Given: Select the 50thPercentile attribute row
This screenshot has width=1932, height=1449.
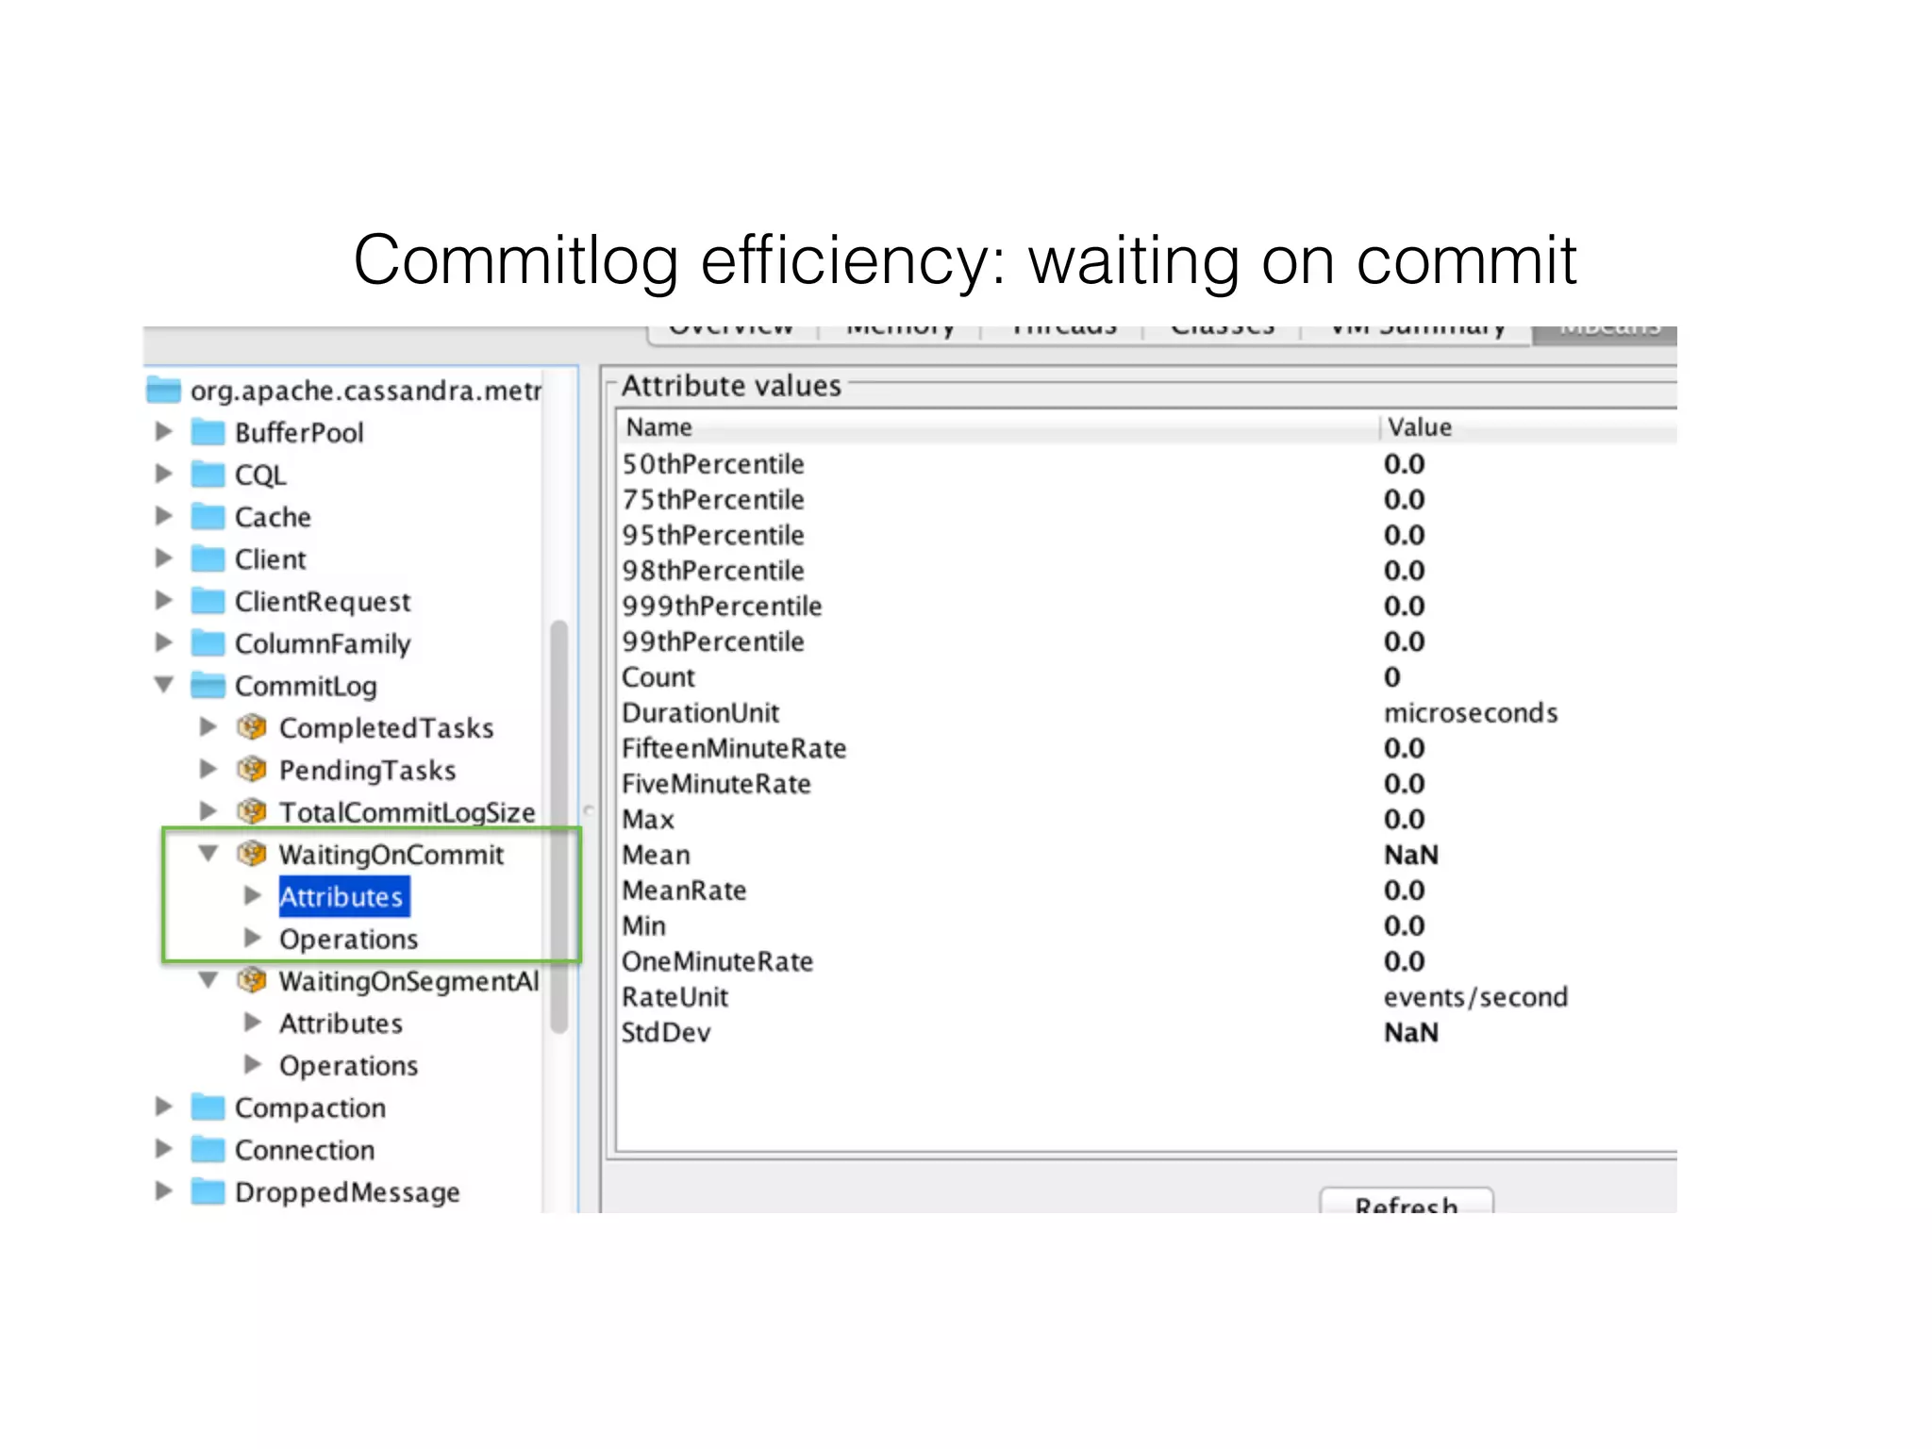Looking at the screenshot, I should click(1147, 464).
